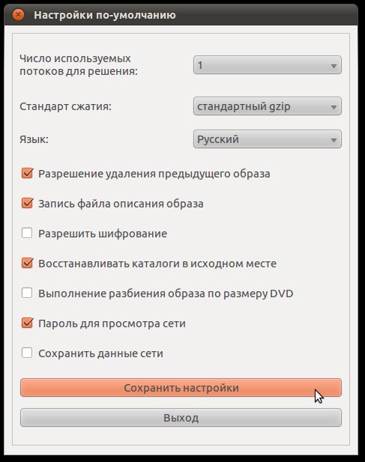Screen dimensions: 365x462
Task: Enable Разрешить шифрование checkbox
Action: 27,234
